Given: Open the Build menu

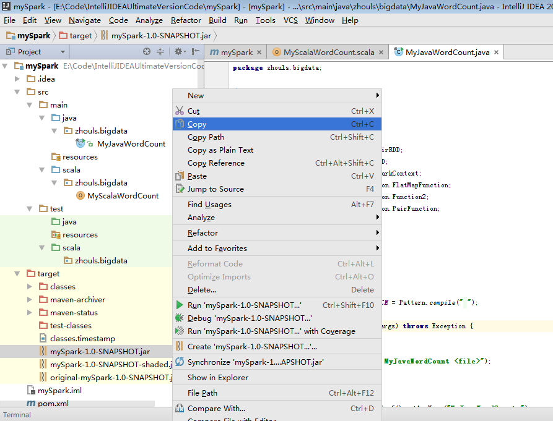Looking at the screenshot, I should click(217, 20).
